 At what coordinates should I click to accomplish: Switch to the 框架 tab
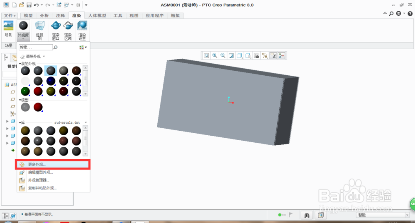(175, 16)
